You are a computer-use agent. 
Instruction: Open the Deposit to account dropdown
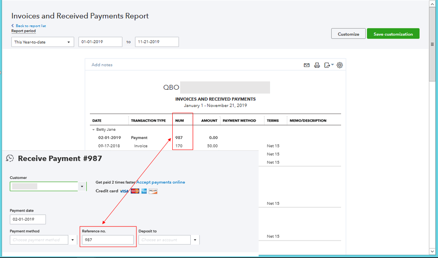click(195, 240)
